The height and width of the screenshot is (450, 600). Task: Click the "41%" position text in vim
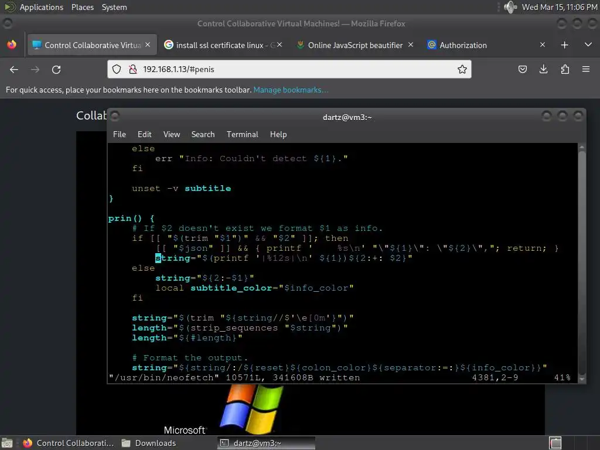point(562,378)
